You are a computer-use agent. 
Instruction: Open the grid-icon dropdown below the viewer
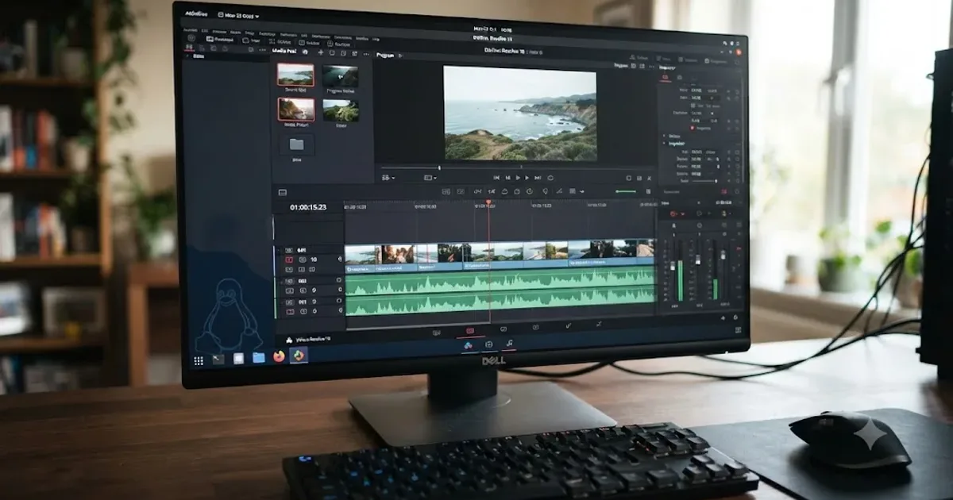(x=388, y=177)
